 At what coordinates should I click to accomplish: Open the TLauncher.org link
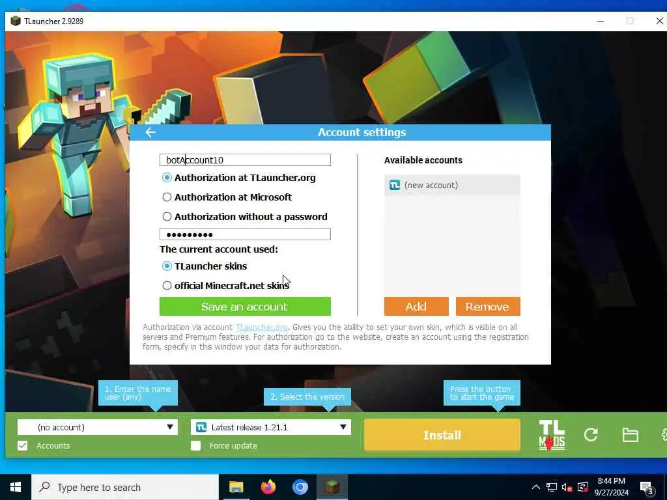[262, 327]
